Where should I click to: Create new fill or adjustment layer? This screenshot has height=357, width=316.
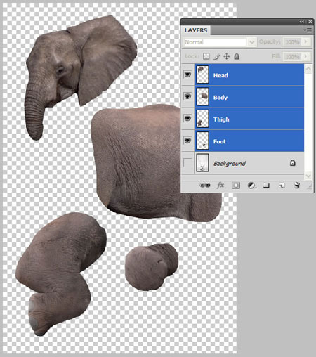(251, 186)
